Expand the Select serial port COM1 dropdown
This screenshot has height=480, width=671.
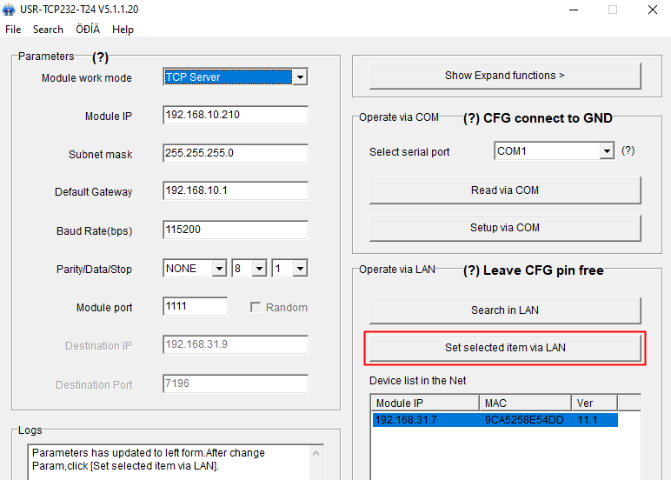(607, 151)
